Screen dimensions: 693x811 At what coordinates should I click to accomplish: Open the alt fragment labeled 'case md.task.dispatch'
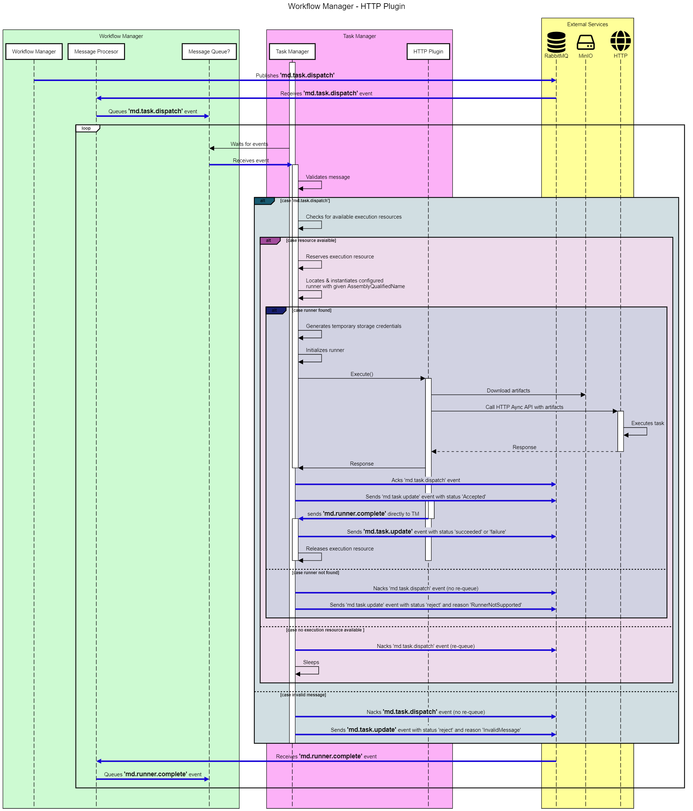[263, 200]
